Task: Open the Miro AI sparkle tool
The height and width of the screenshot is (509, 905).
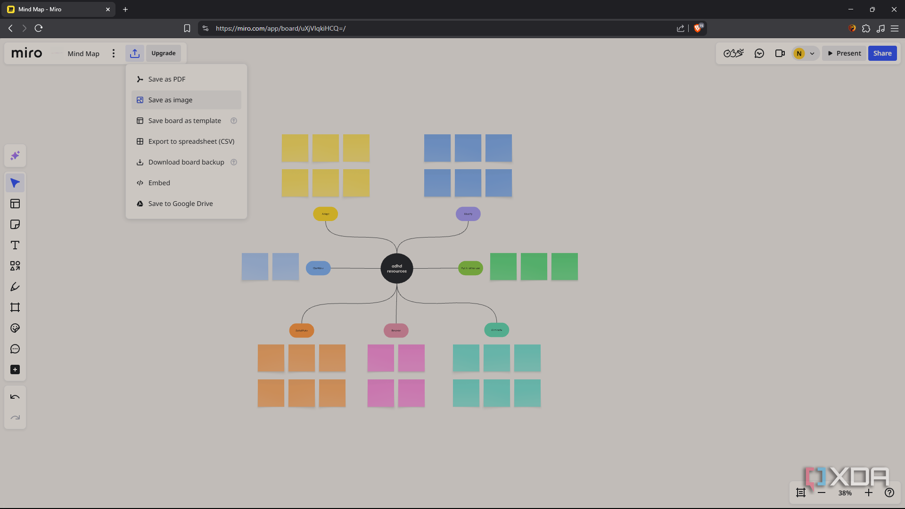Action: point(15,156)
